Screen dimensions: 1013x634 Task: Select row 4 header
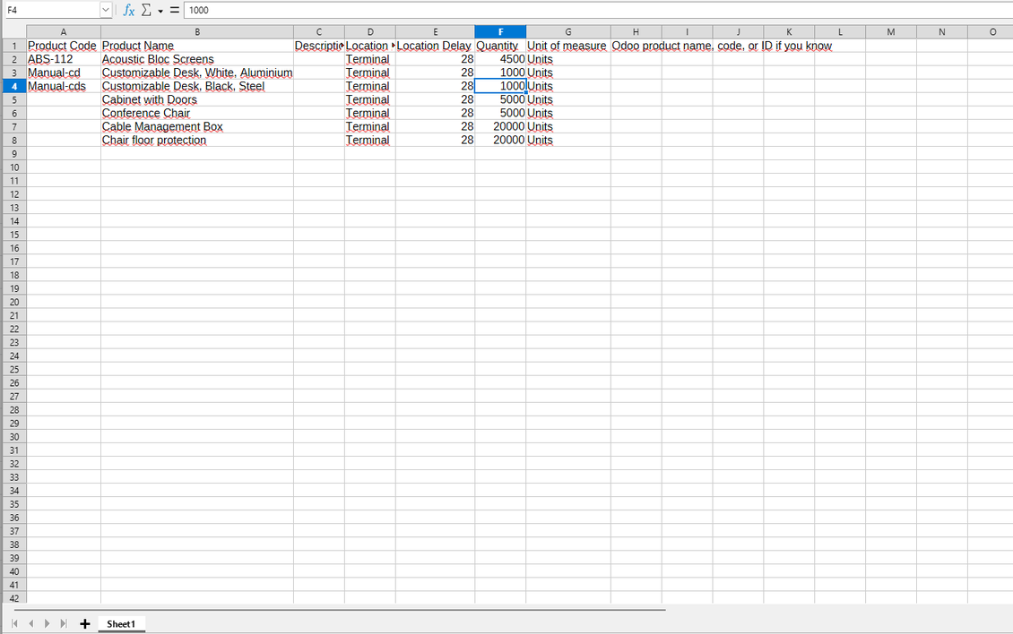click(x=14, y=86)
